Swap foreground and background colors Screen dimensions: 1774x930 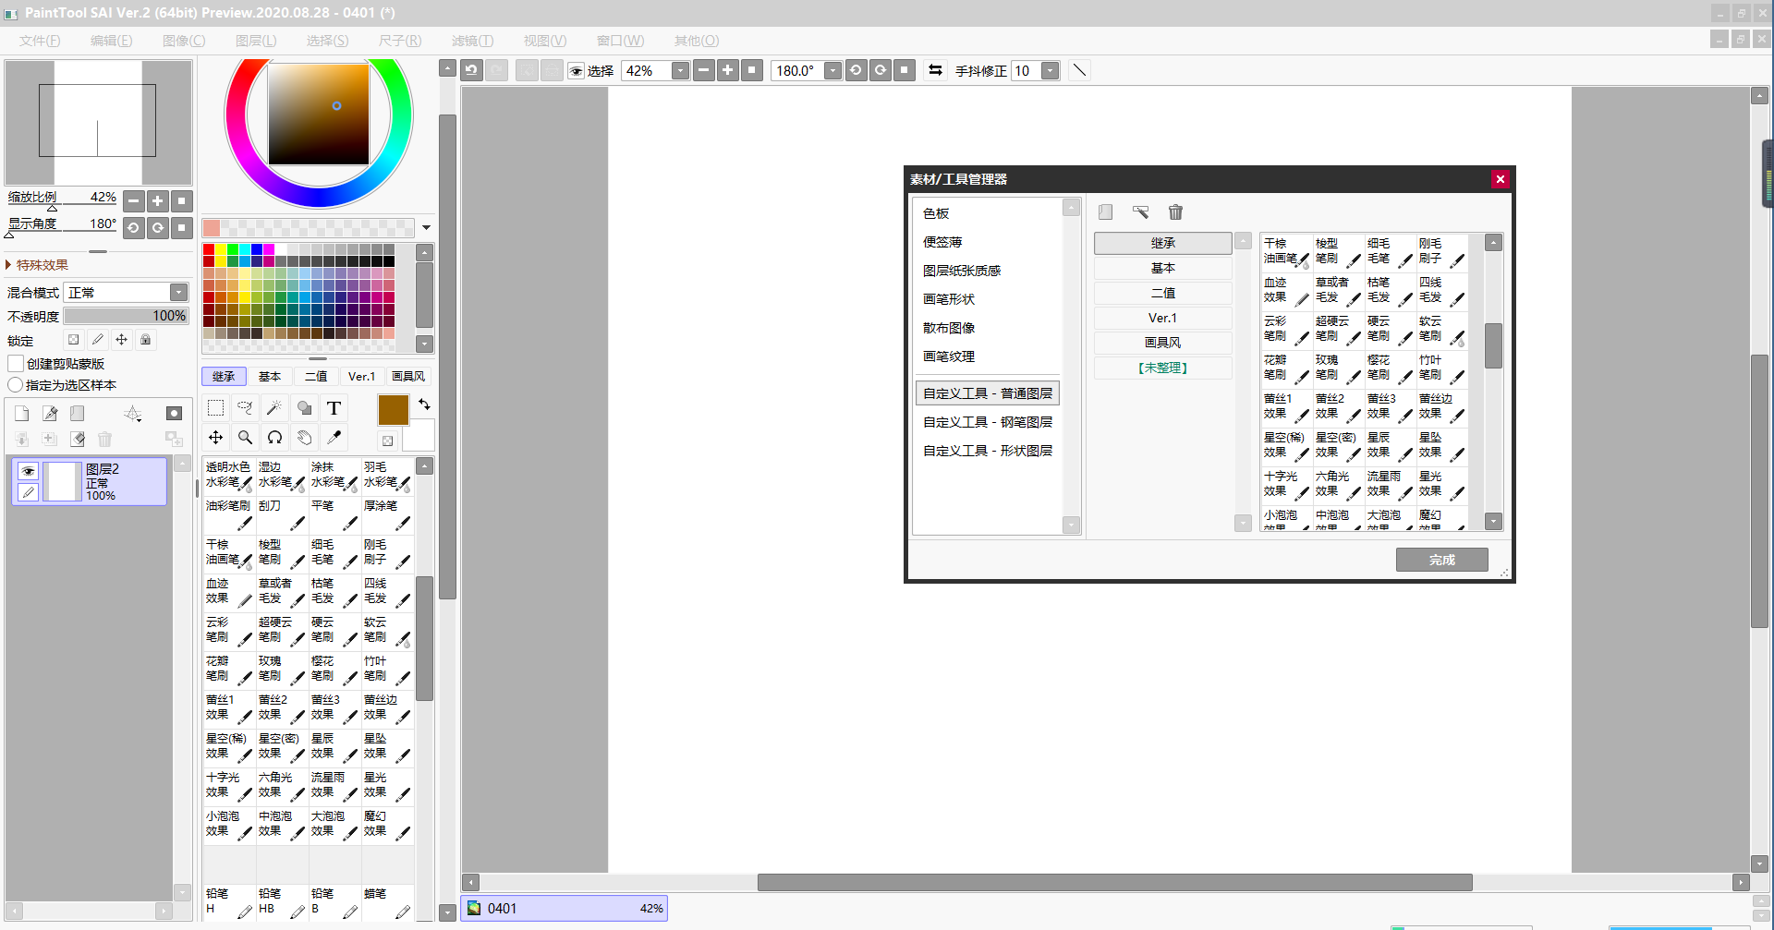coord(424,405)
